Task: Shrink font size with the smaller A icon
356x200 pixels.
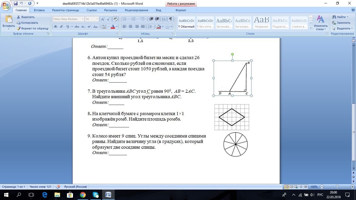Action: pyautogui.click(x=108, y=19)
